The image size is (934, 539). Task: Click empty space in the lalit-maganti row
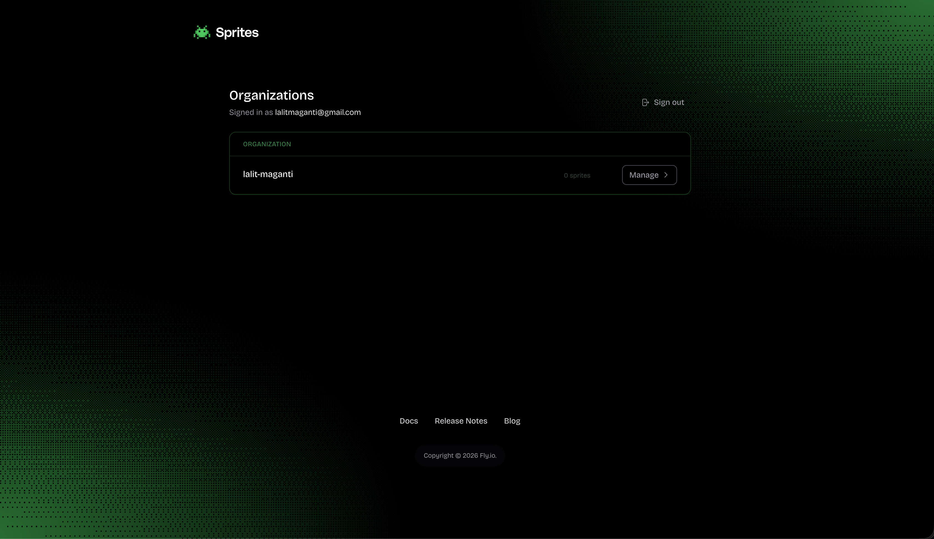pos(426,175)
